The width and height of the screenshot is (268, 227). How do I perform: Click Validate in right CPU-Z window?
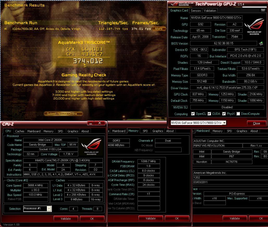235,218
